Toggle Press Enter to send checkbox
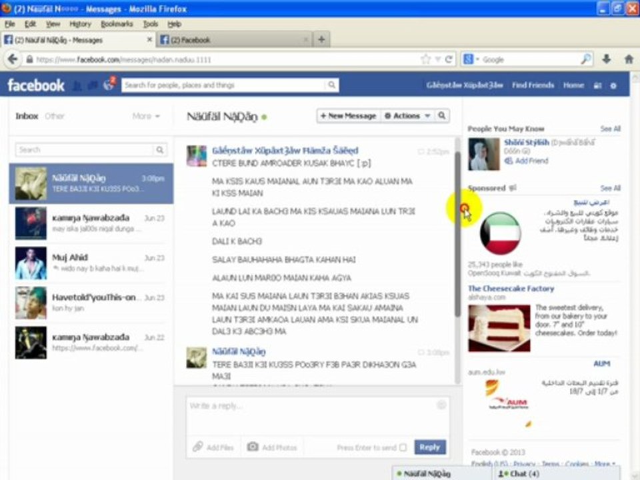This screenshot has width=640, height=480. 403,447
